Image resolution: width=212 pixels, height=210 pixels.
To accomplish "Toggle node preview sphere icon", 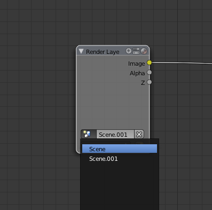I will tap(144, 51).
